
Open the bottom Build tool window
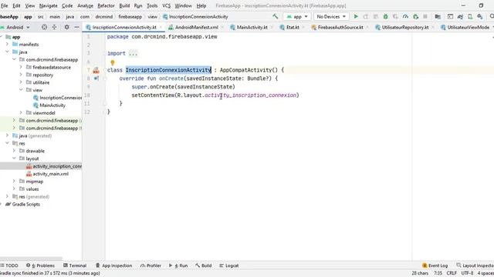click(204, 265)
